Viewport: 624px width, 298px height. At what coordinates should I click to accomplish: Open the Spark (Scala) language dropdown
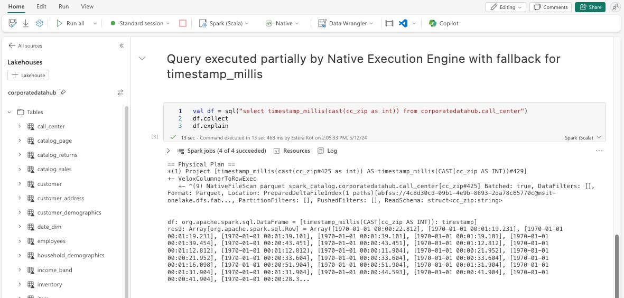(x=224, y=23)
